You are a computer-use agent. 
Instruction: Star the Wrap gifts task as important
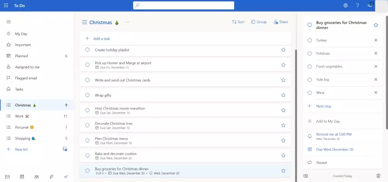[x=283, y=95]
